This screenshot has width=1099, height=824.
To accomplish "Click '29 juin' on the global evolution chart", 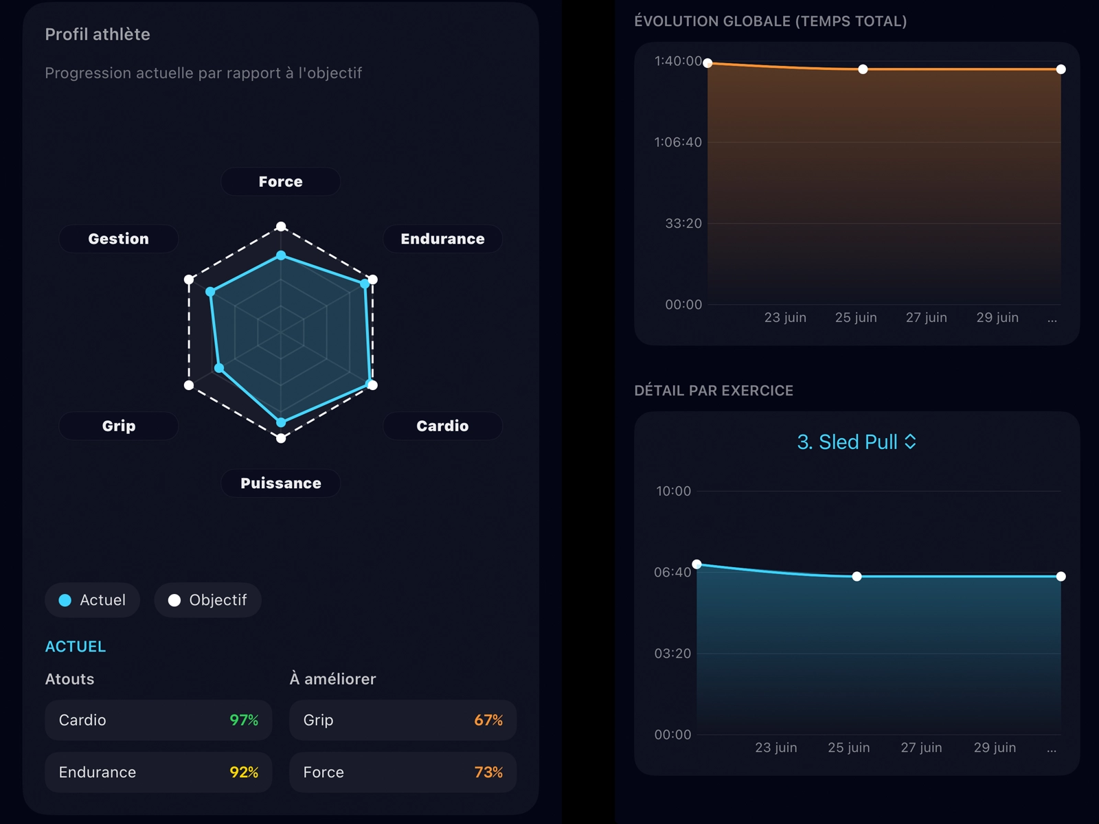I will (x=997, y=317).
